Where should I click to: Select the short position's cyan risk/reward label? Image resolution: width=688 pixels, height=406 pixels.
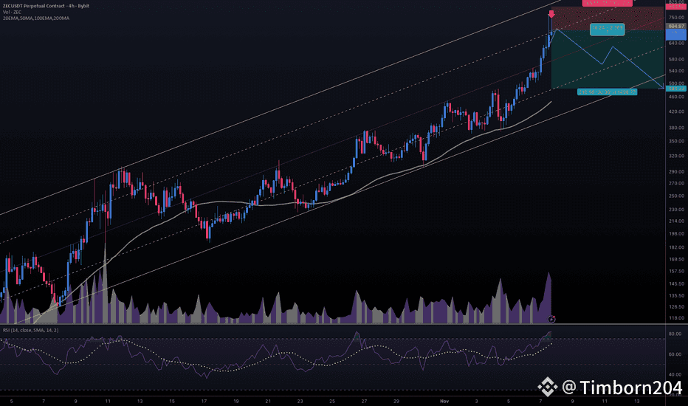coord(608,30)
